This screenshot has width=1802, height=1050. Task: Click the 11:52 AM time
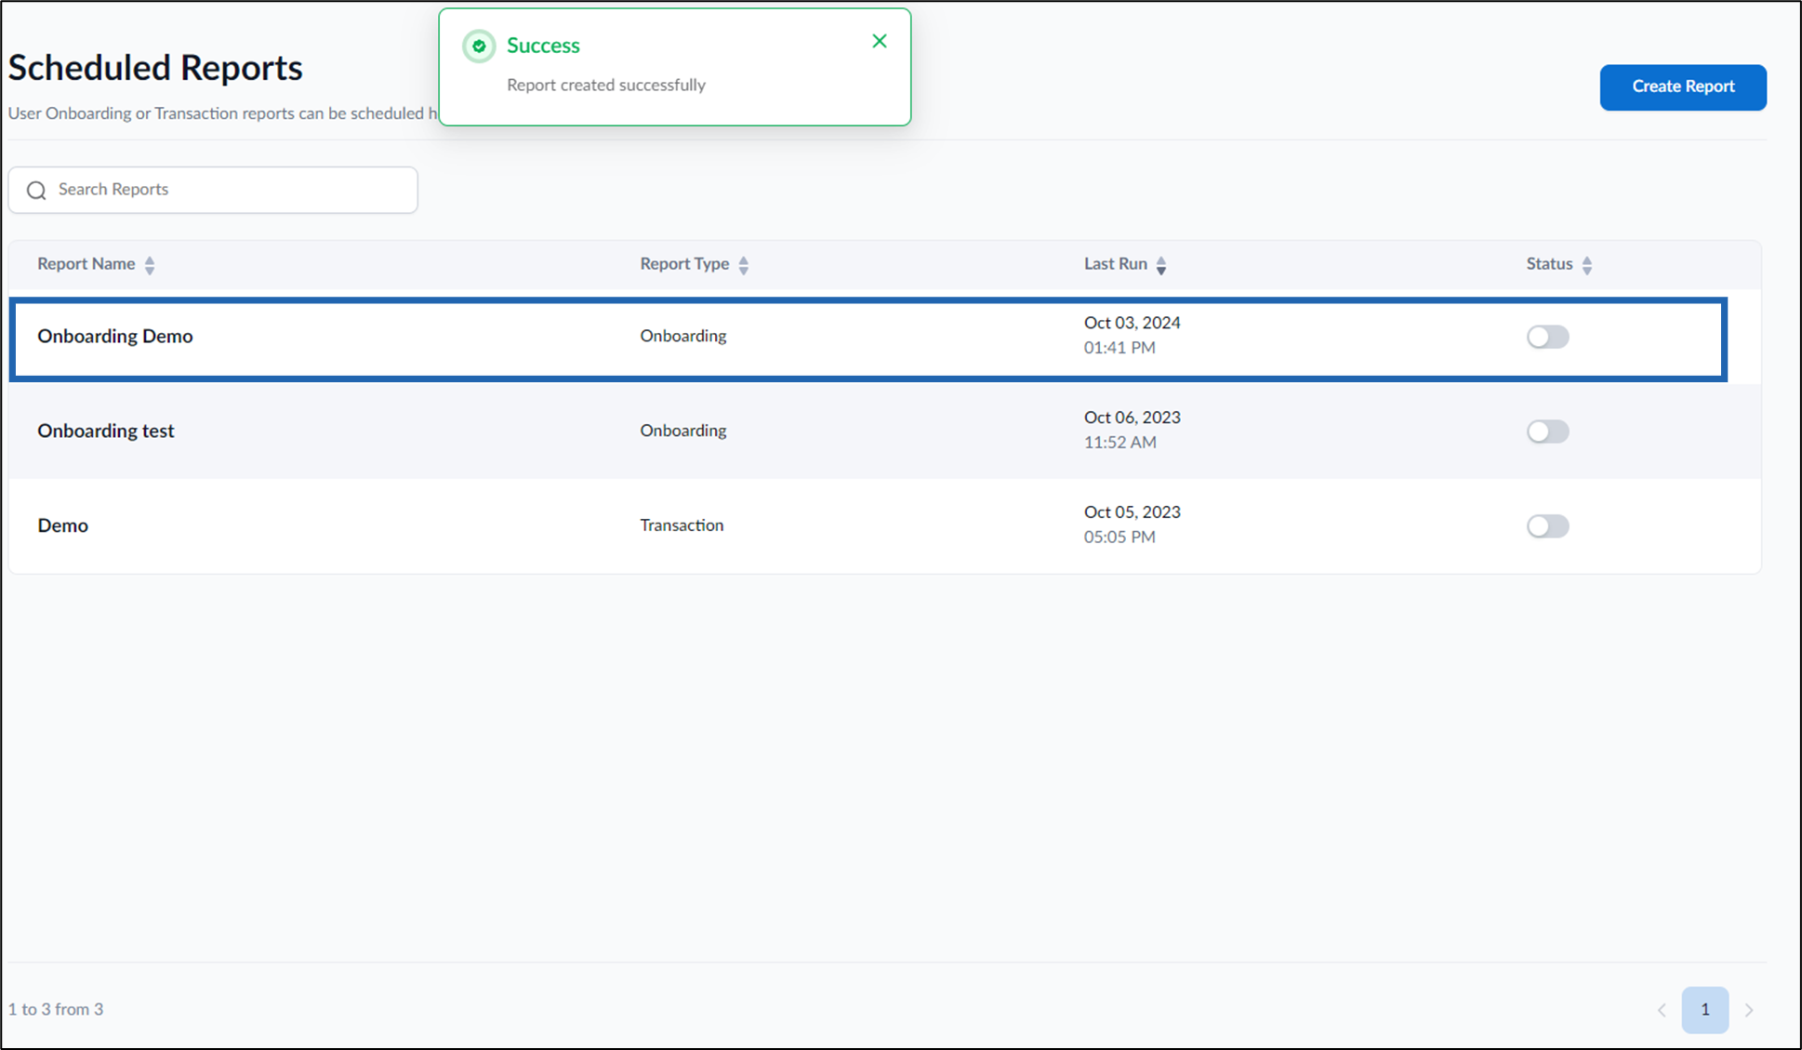[1120, 443]
